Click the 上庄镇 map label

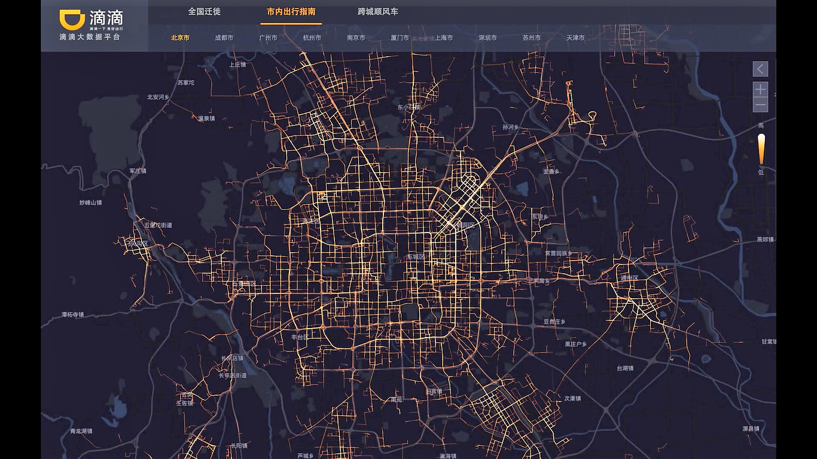point(237,65)
